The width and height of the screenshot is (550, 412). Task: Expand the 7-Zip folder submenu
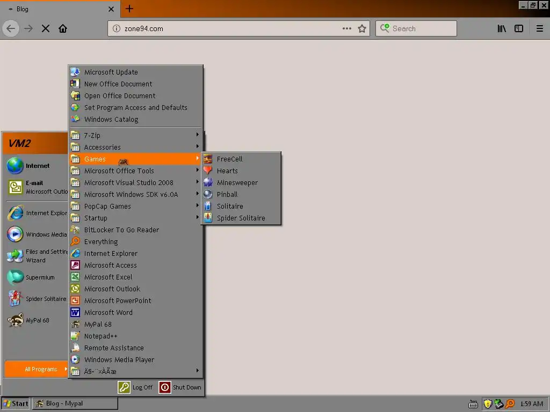coord(135,135)
